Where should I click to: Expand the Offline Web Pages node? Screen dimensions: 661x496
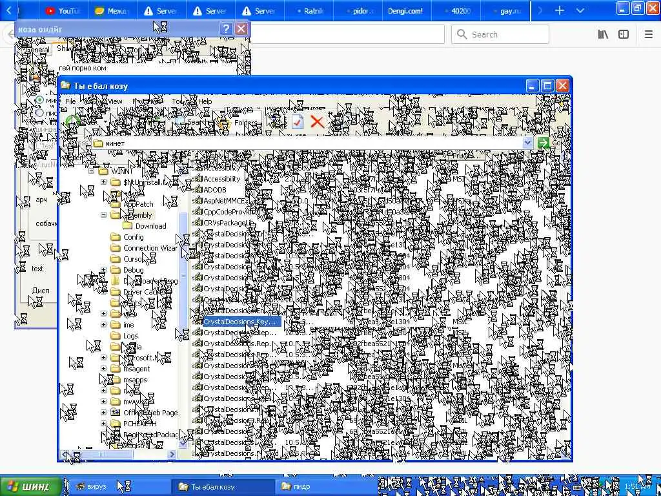[x=104, y=413]
